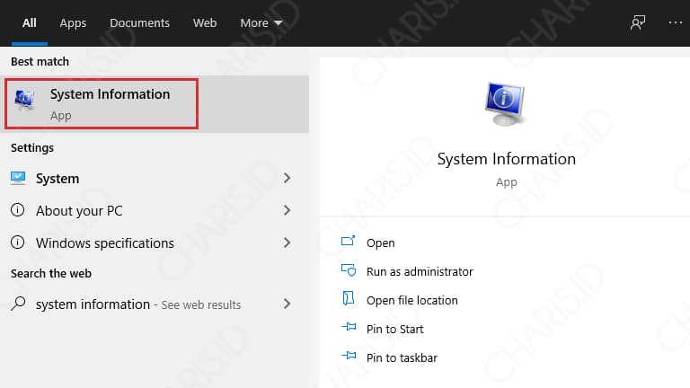
Task: Open the Windows specifications result
Action: click(155, 242)
